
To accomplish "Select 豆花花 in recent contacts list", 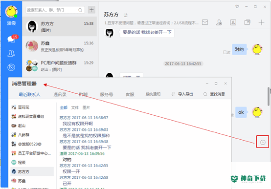I will 32,107.
